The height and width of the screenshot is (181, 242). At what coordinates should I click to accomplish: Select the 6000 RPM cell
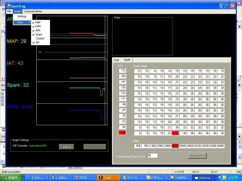pos(191,146)
